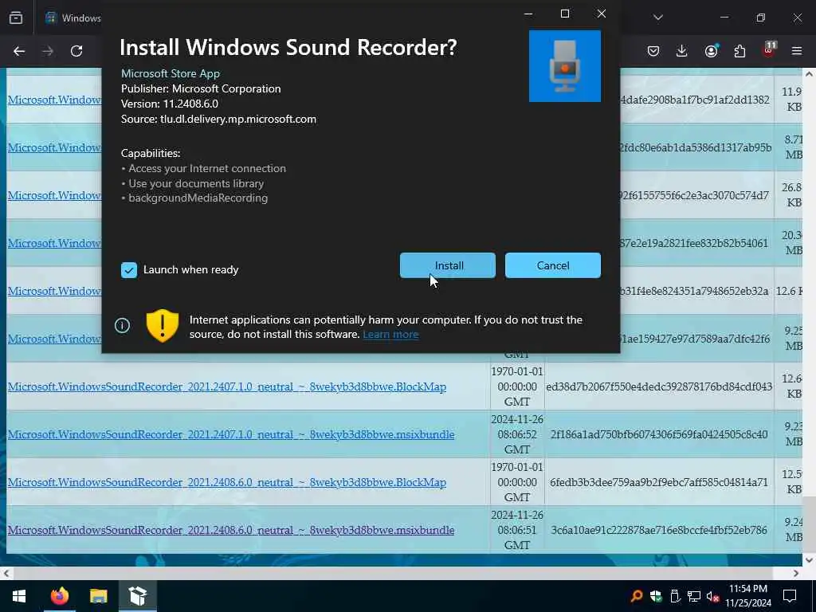Click the orange magnifier tray icon
Viewport: 816px width, 612px height.
click(x=637, y=596)
